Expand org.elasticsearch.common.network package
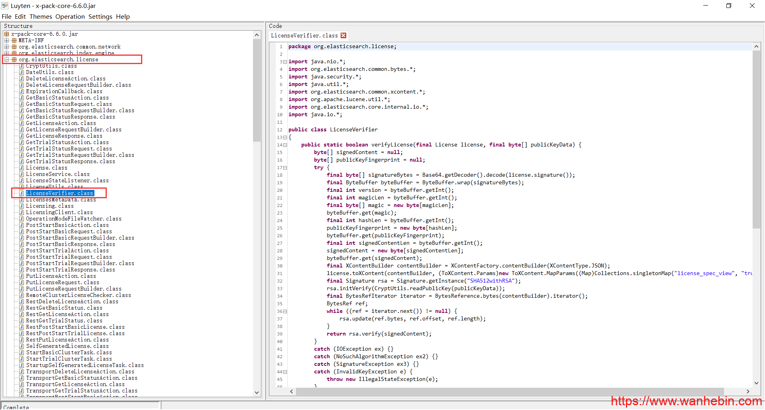 tap(6, 47)
